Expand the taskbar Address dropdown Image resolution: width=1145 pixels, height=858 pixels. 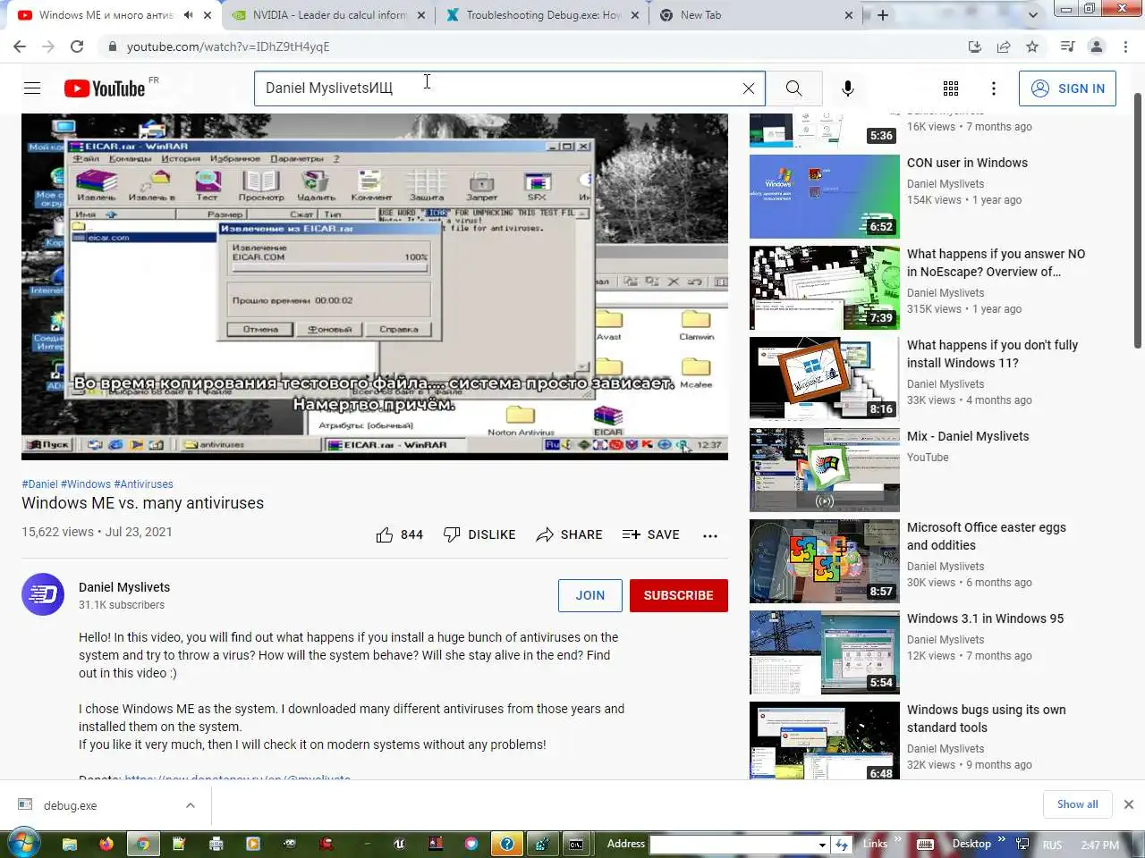822,844
